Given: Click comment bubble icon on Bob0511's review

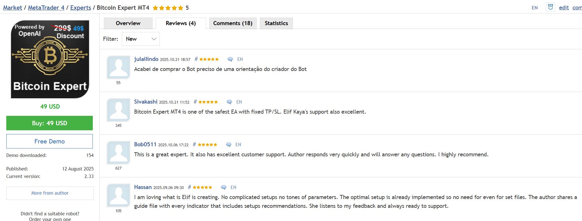Looking at the screenshot, I should (x=229, y=145).
